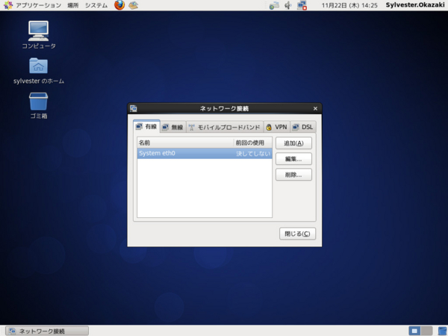Click the 編集... button
Screen dimensions: 448x336
click(293, 159)
